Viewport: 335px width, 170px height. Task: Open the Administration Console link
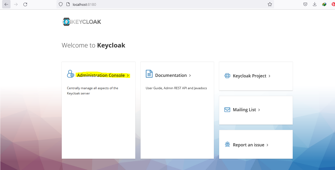click(101, 75)
